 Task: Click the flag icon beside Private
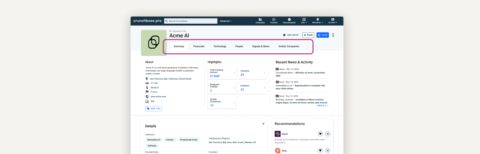point(147,92)
